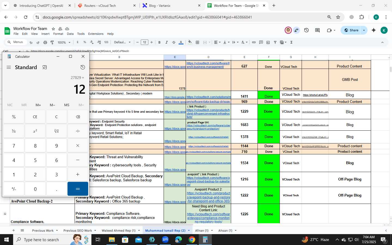Open the Calculator M memory list dropdown
The width and height of the screenshot is (392, 245).
81,105
